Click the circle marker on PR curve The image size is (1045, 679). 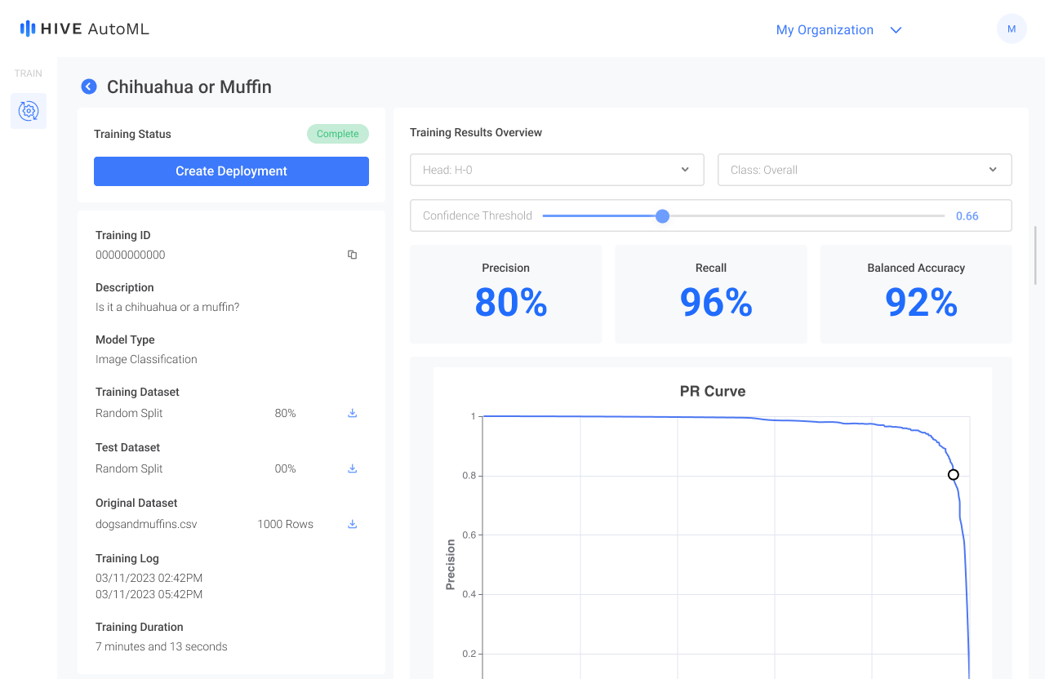point(953,475)
